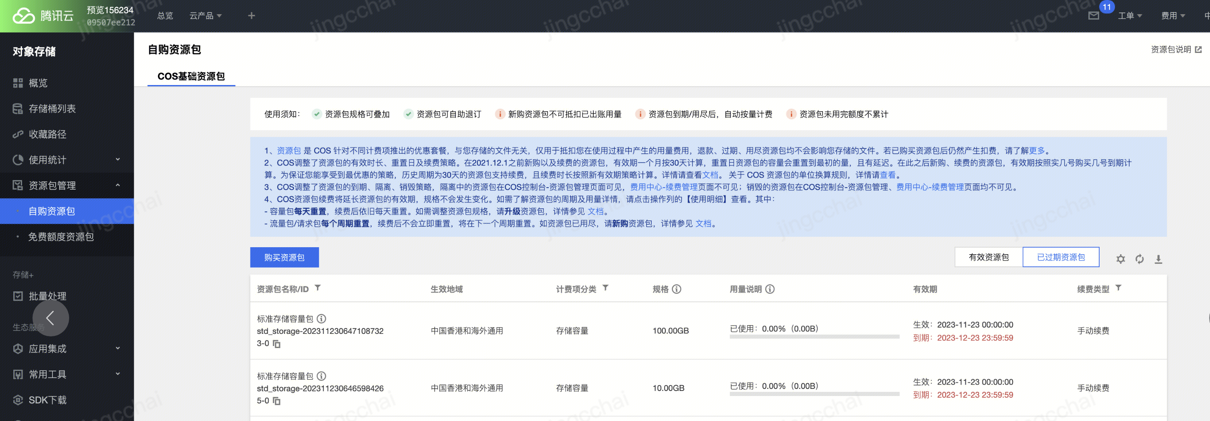
Task: Open the mail notifications envelope icon
Action: click(1093, 16)
